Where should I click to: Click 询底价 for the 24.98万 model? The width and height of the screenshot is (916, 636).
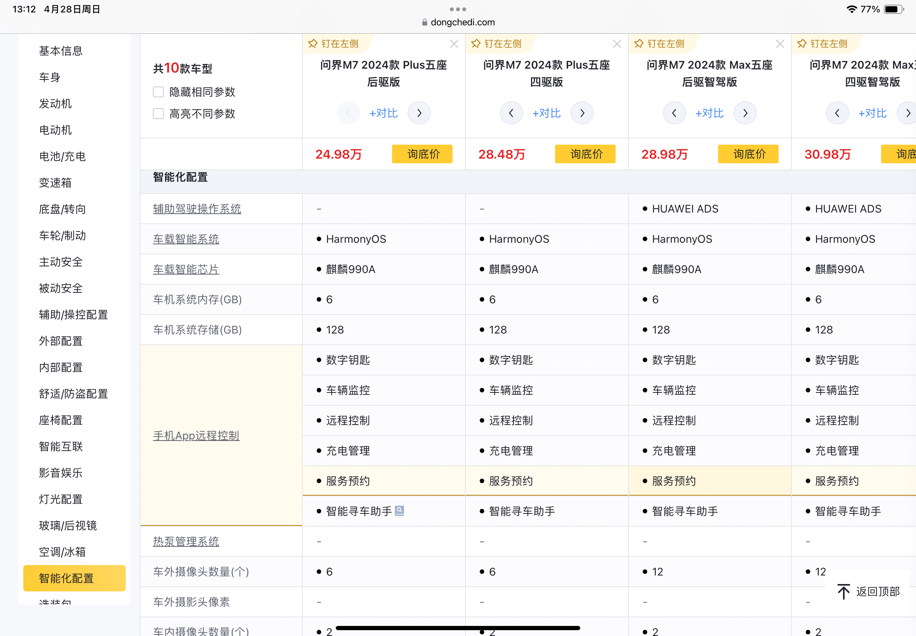[422, 154]
